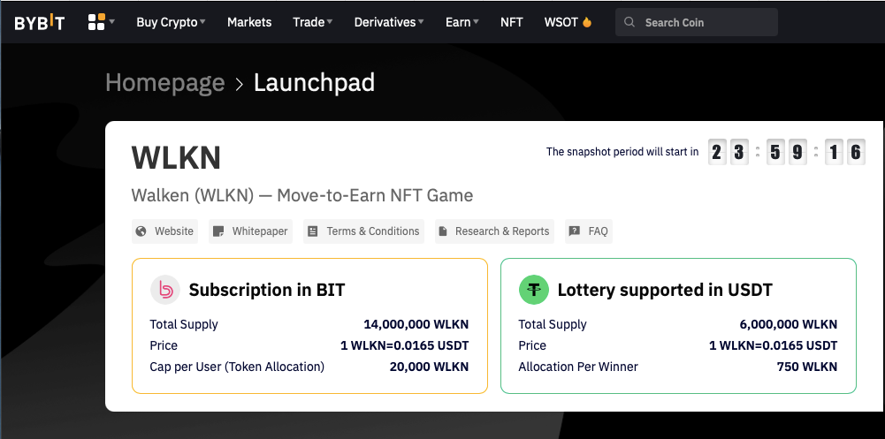Open the Buy Crypto menu
Image resolution: width=885 pixels, height=439 pixels.
coord(171,22)
